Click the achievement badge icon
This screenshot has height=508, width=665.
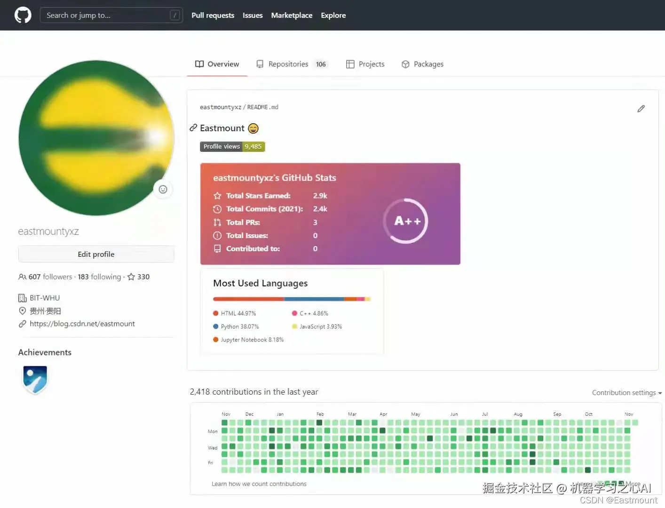click(35, 380)
